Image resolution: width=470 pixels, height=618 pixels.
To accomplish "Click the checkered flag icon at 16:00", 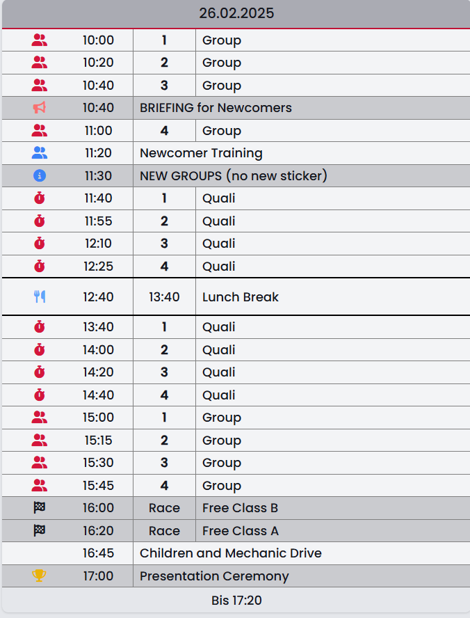I will 40,508.
